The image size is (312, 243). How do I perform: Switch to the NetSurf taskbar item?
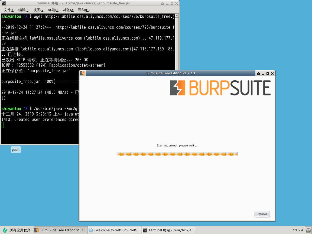(x=115, y=230)
